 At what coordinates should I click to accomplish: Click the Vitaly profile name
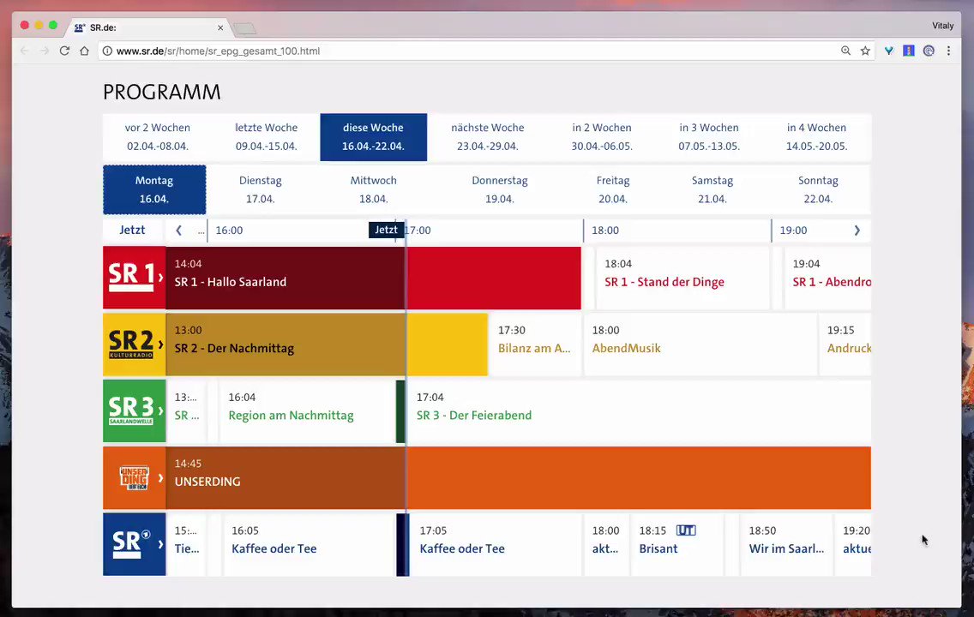point(942,26)
